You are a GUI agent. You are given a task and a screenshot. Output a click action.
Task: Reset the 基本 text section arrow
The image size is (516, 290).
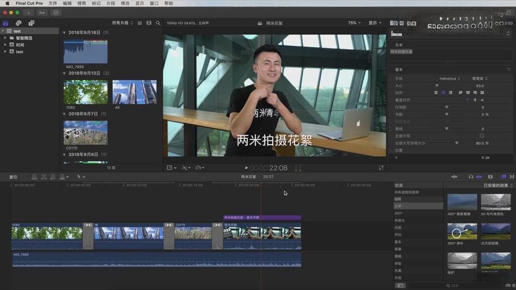pyautogui.click(x=509, y=69)
